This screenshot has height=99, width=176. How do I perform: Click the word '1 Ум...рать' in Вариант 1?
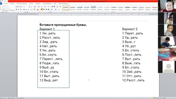click(x=48, y=33)
